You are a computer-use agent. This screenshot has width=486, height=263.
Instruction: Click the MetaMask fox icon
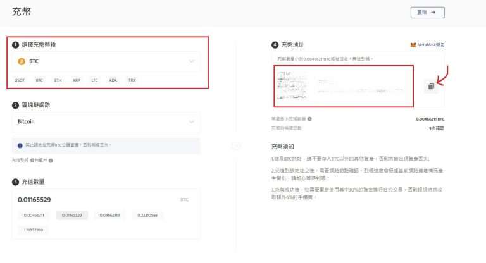point(413,46)
